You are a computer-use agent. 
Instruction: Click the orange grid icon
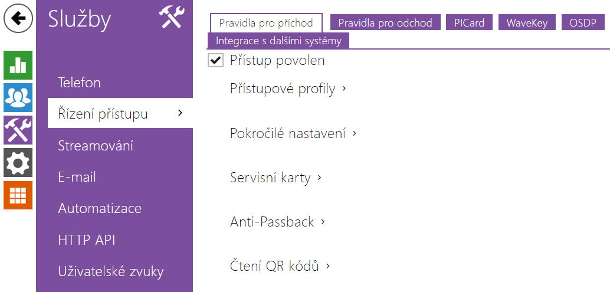(18, 195)
